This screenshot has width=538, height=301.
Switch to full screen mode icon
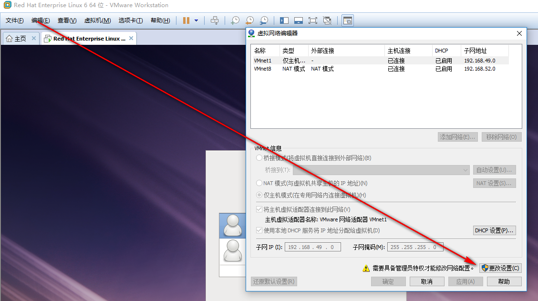click(x=313, y=21)
